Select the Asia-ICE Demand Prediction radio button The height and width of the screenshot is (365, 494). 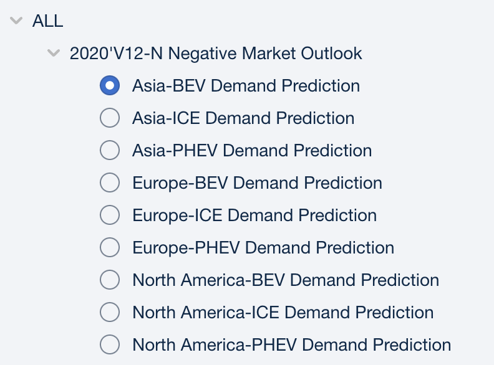110,118
